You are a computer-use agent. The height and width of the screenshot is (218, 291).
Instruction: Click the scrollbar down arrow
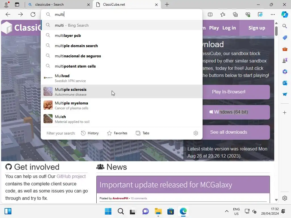point(276,200)
